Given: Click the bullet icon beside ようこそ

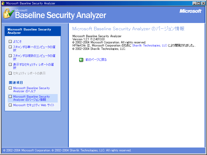Looking at the screenshot, I should click(x=10, y=42).
